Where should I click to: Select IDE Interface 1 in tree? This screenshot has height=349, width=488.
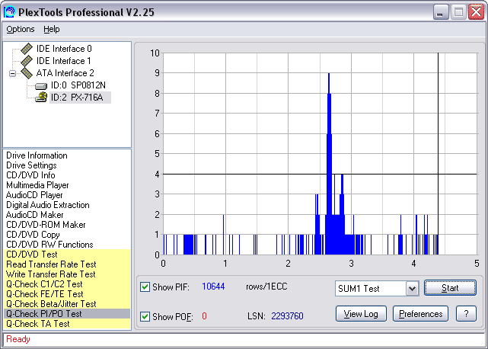[63, 61]
